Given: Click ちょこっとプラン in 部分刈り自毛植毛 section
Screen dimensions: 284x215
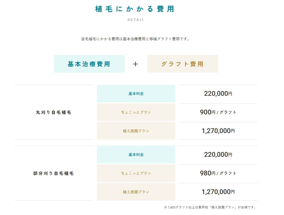Looking at the screenshot, I should pyautogui.click(x=136, y=173).
